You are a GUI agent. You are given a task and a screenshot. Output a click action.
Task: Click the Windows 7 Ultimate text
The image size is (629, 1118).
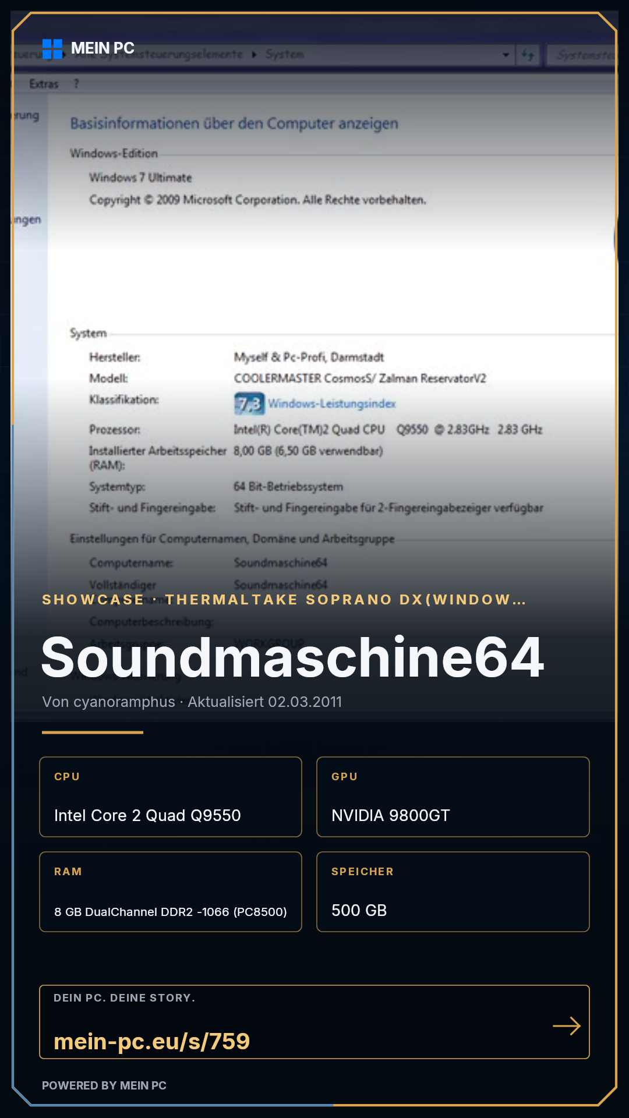140,178
